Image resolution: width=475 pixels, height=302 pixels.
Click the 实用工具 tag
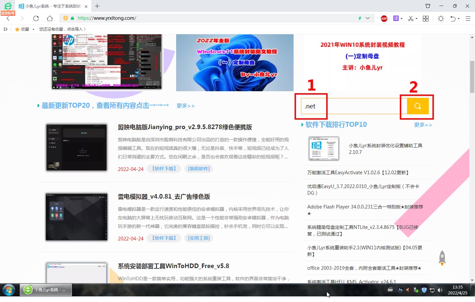(199, 238)
